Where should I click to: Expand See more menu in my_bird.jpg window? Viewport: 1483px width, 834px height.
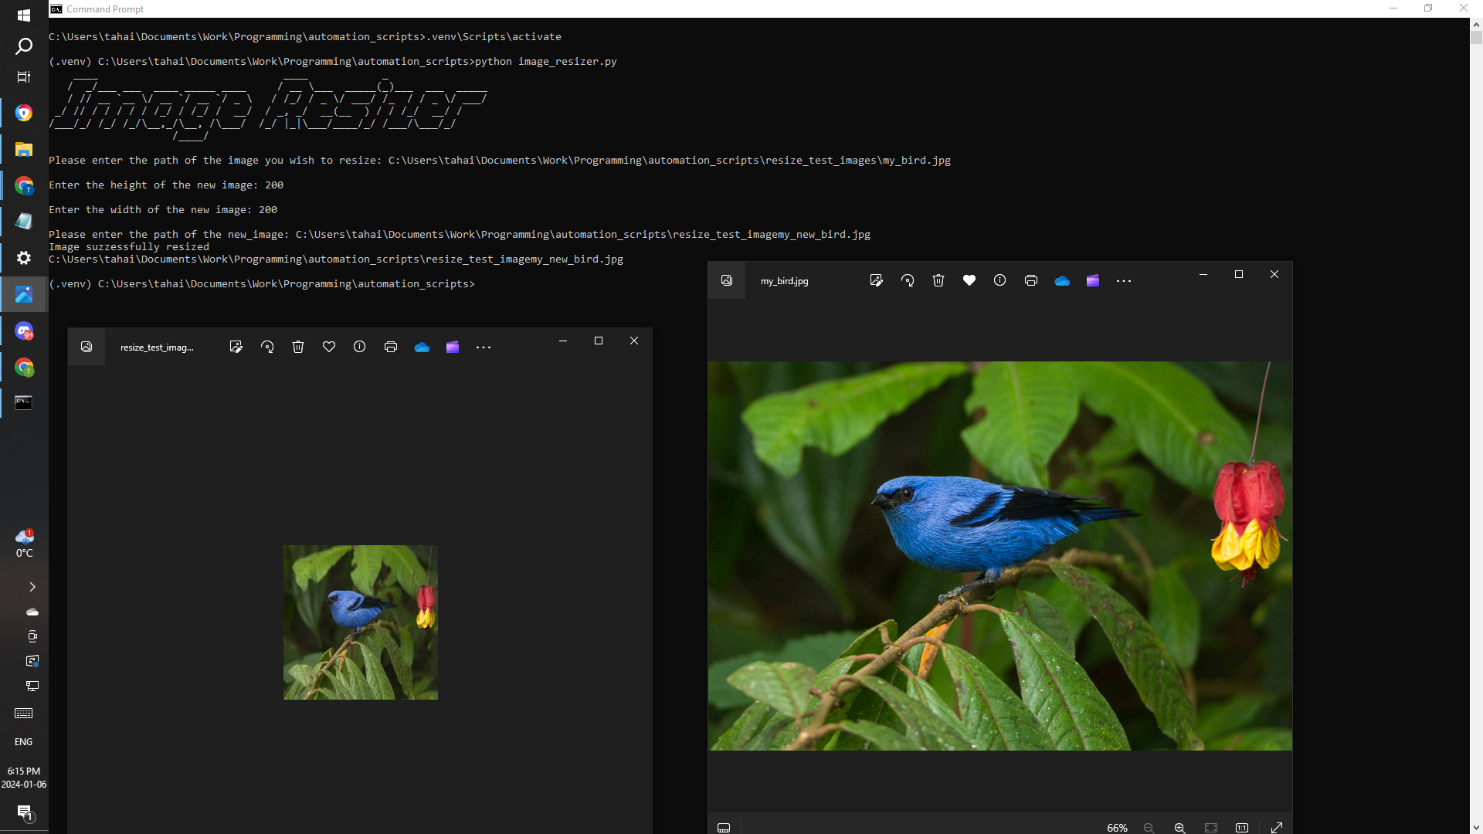click(x=1124, y=281)
